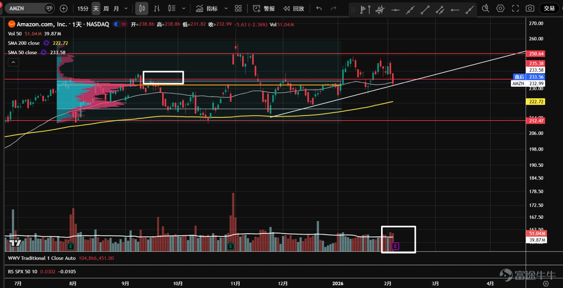The height and width of the screenshot is (288, 563).
Task: Click the SMA 50 refresh status icon
Action: coord(44,52)
